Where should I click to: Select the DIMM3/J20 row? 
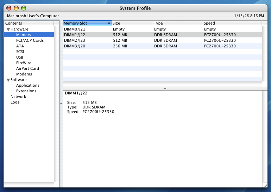[x=163, y=46]
